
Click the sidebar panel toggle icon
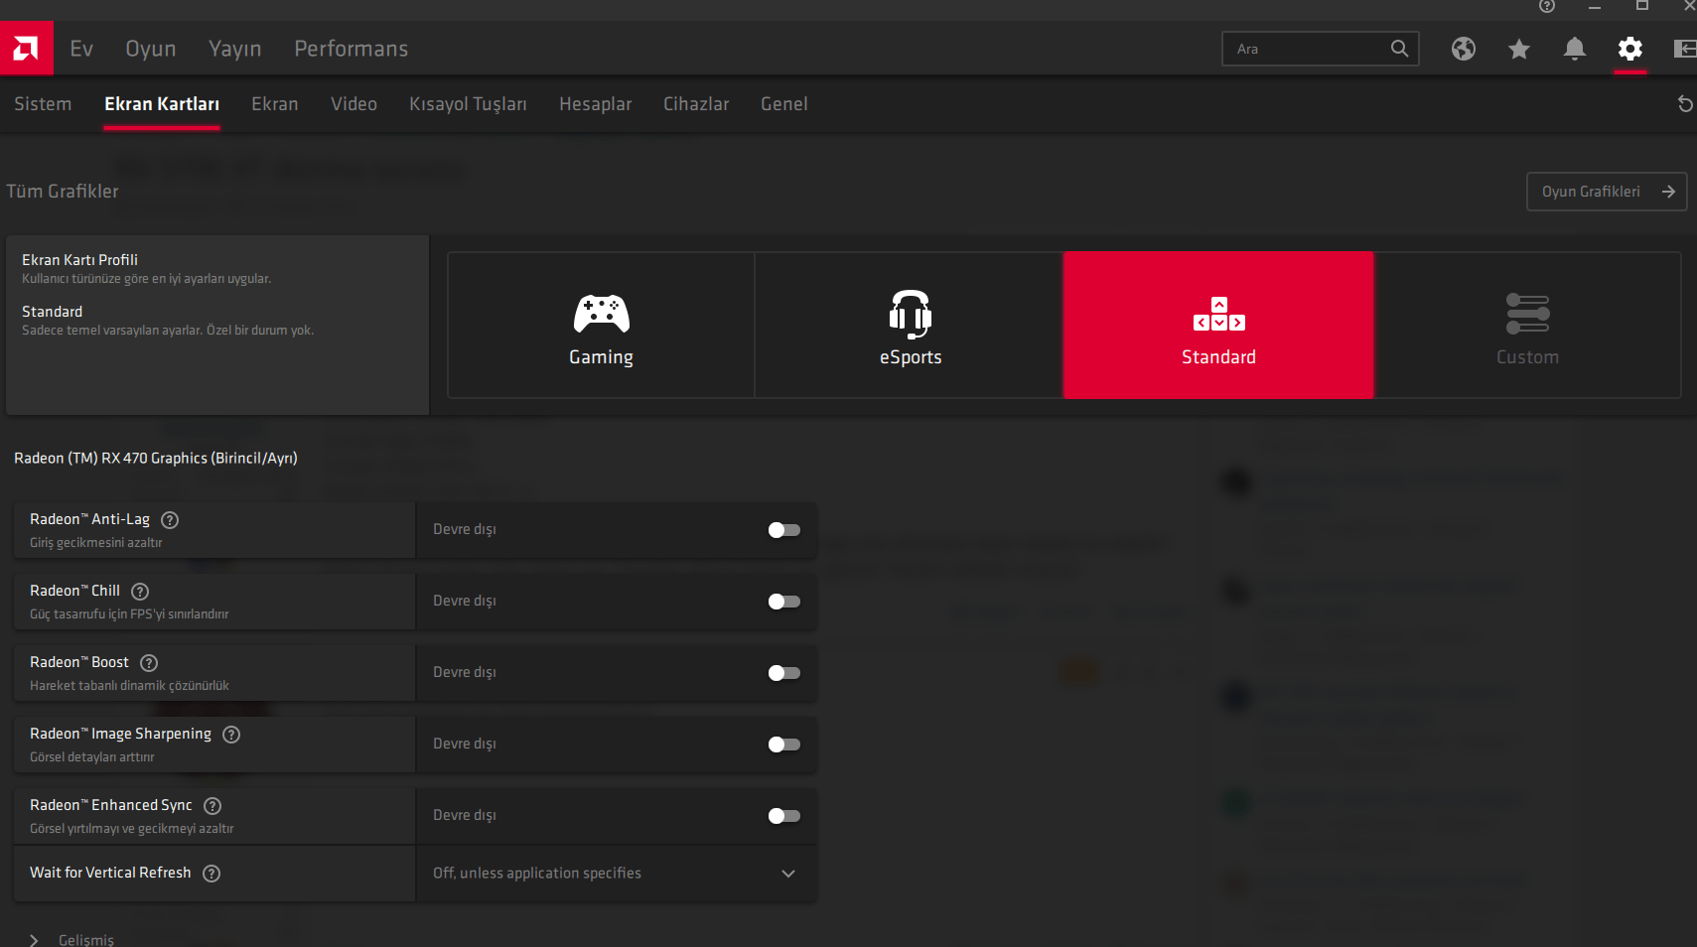(x=1685, y=49)
